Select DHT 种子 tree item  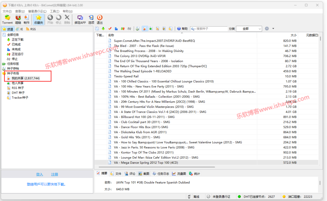pos(18,93)
